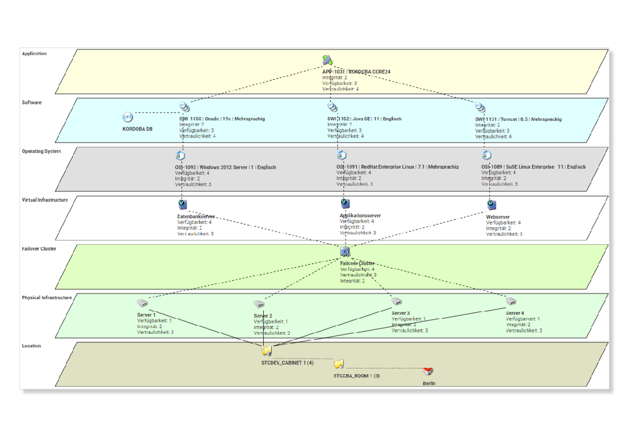This screenshot has height=437, width=629.
Task: Click Integrität: 2 under Datenbankserver
Action: 190,228
